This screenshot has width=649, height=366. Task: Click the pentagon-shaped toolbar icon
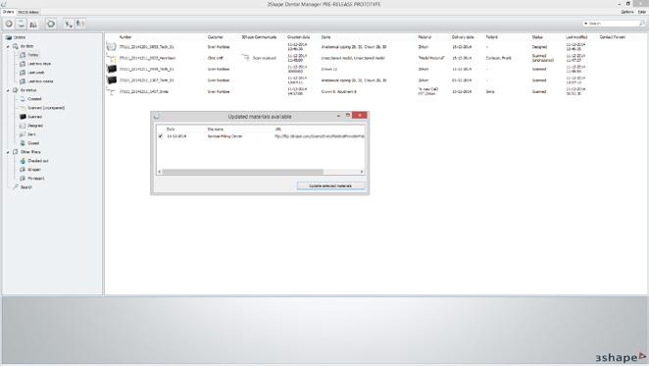click(51, 25)
